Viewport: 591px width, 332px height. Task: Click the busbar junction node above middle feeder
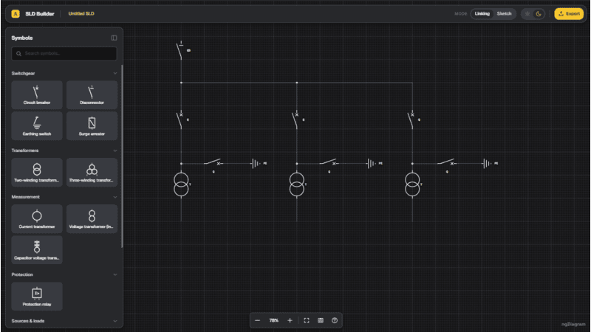[x=297, y=83]
